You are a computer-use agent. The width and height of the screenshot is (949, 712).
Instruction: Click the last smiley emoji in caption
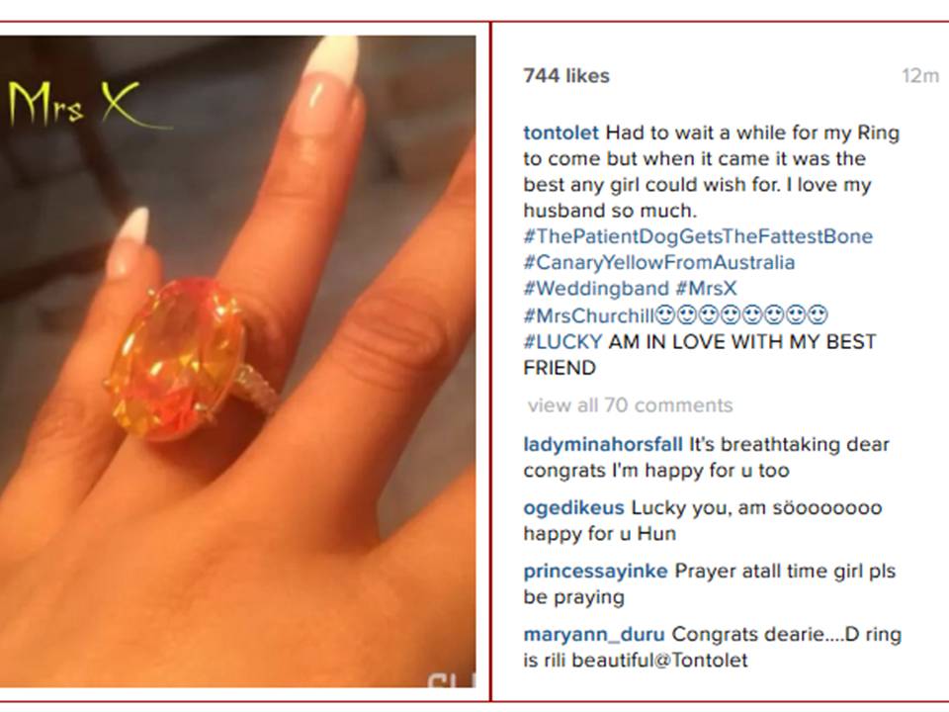point(818,314)
